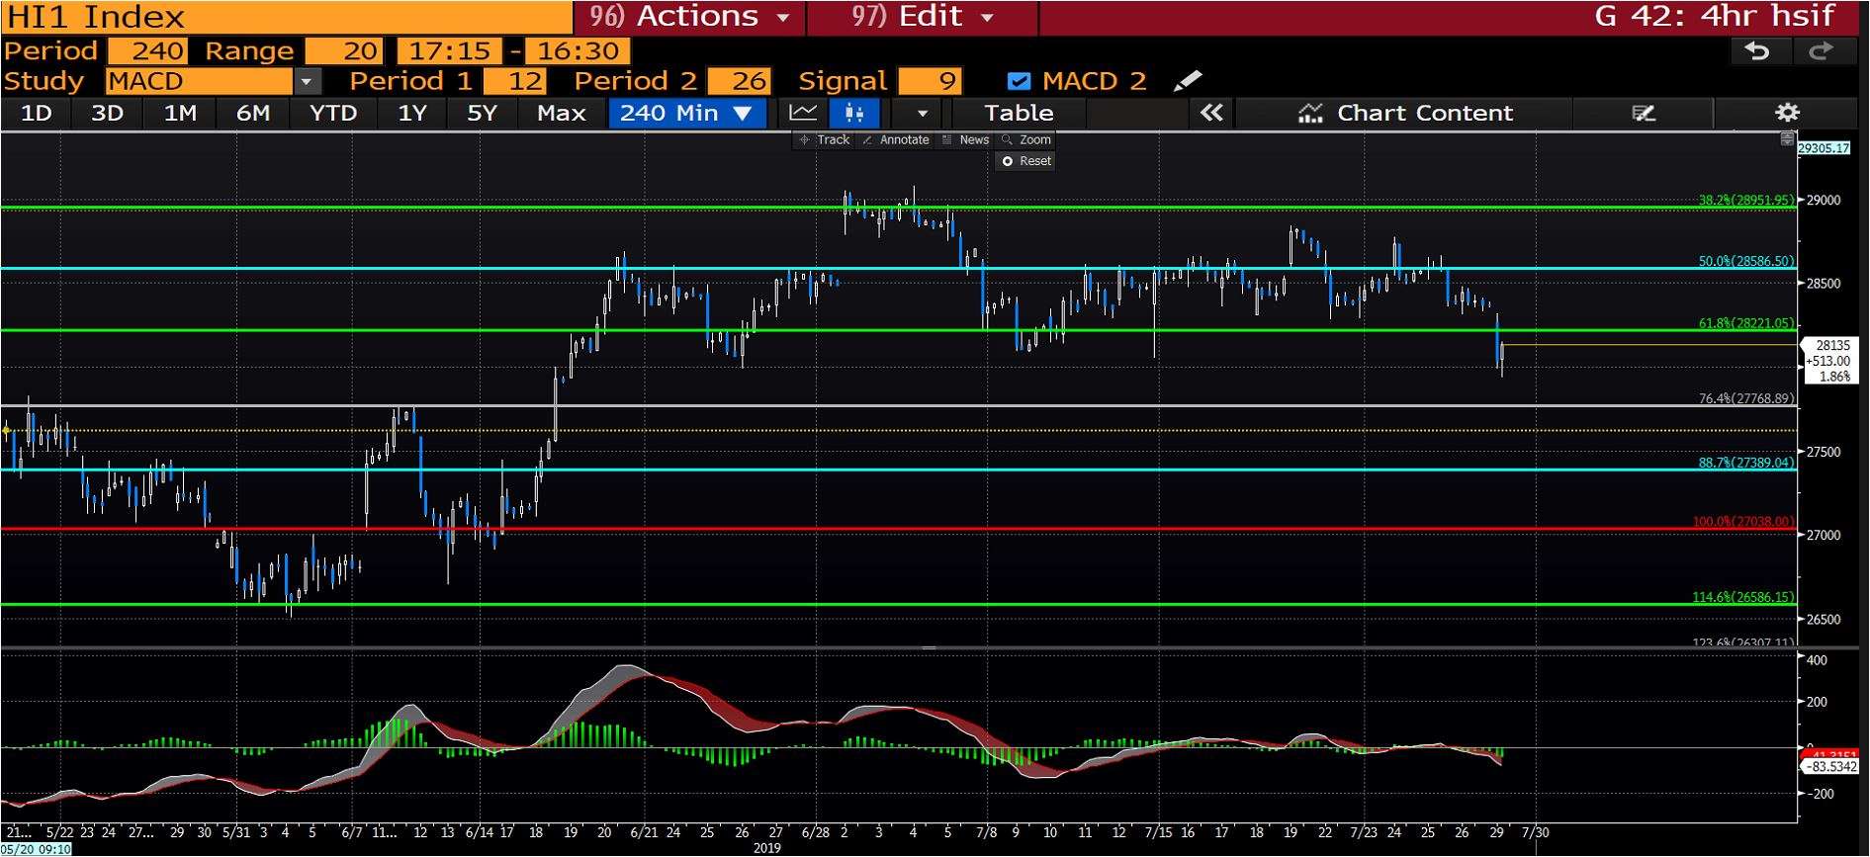Open the chart annotation edit tool icon
This screenshot has height=857, width=1870.
pos(1644,113)
